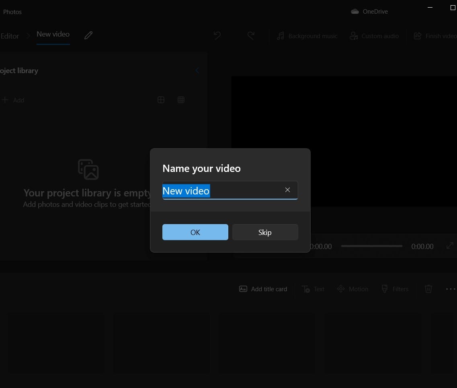This screenshot has height=388, width=457.
Task: Maximize the Photos window
Action: [453, 8]
